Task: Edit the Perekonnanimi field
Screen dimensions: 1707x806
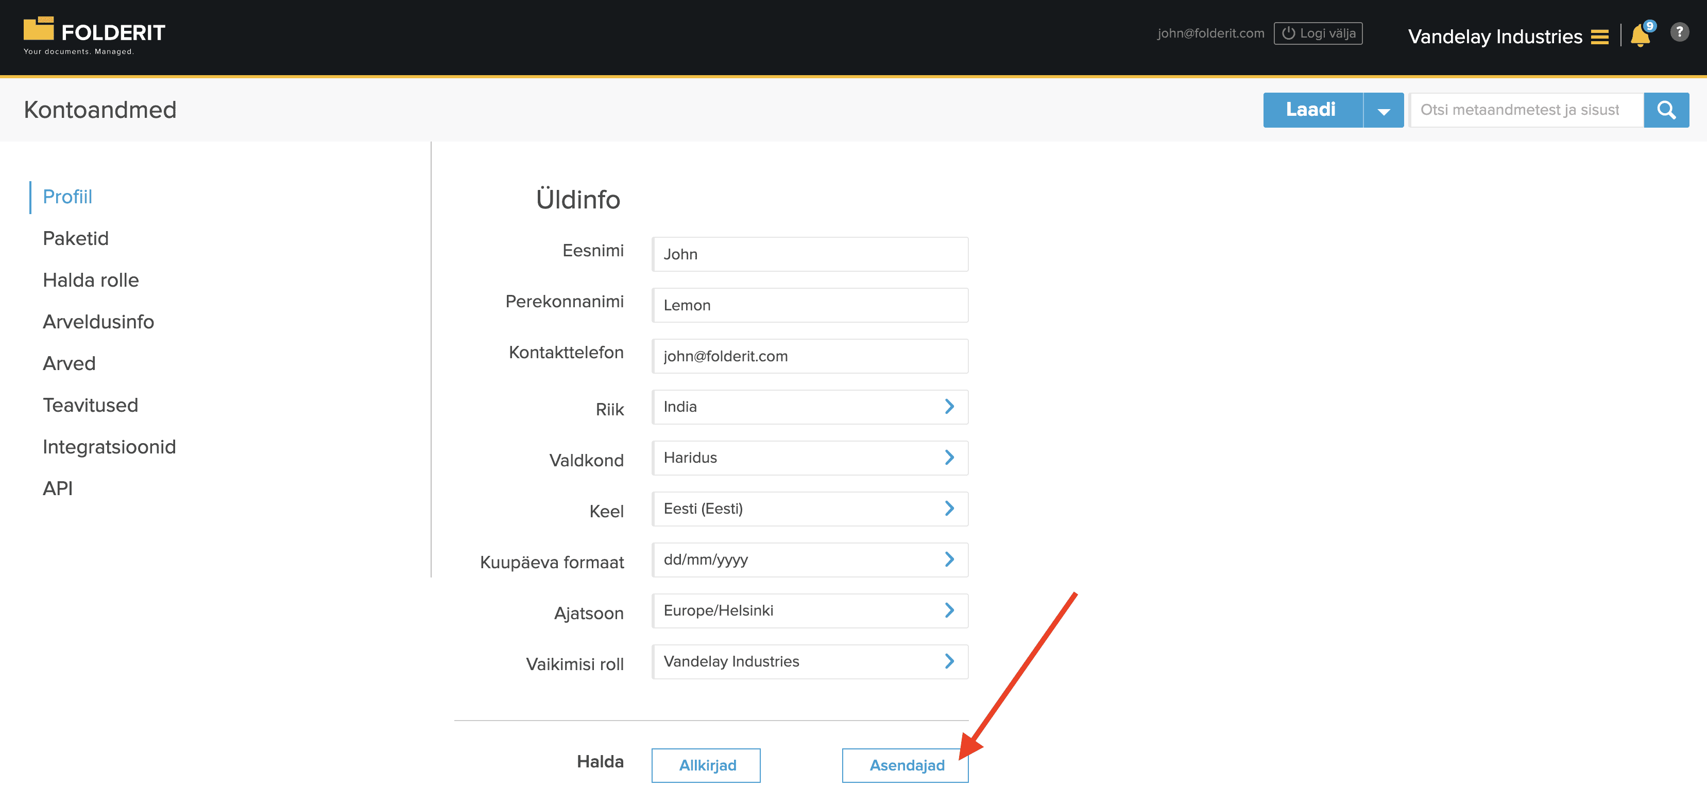Action: (810, 305)
